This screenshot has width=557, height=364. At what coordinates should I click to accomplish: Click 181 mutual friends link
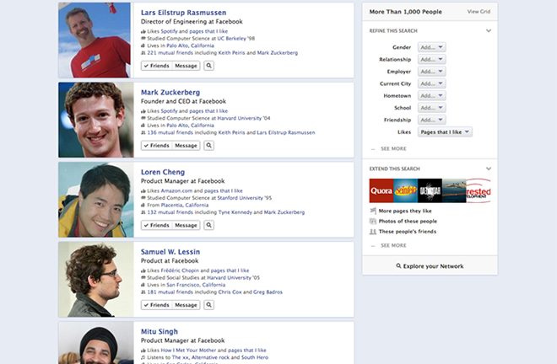tap(170, 292)
